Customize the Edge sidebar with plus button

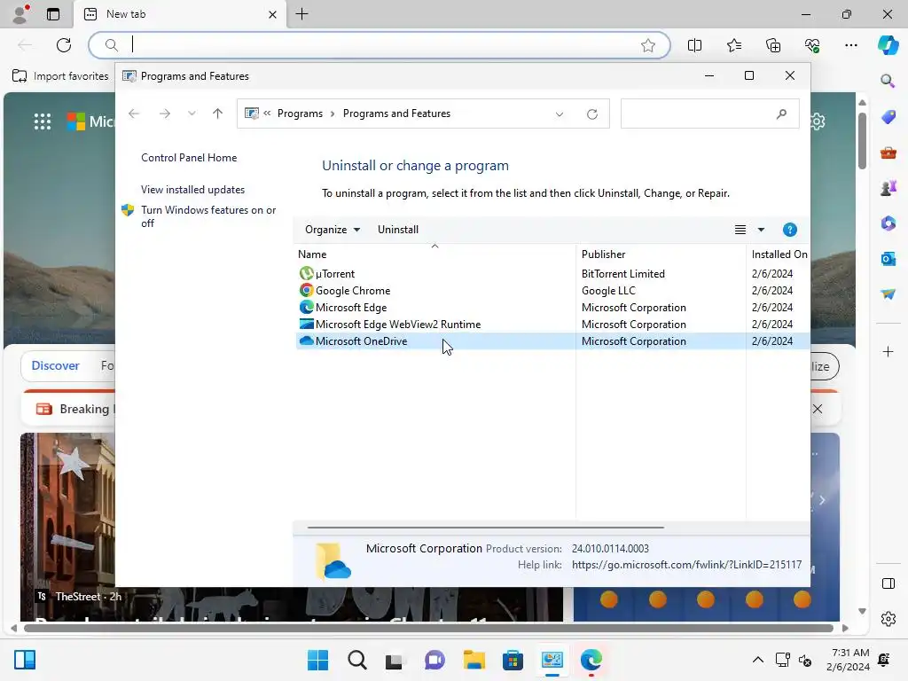pos(888,351)
